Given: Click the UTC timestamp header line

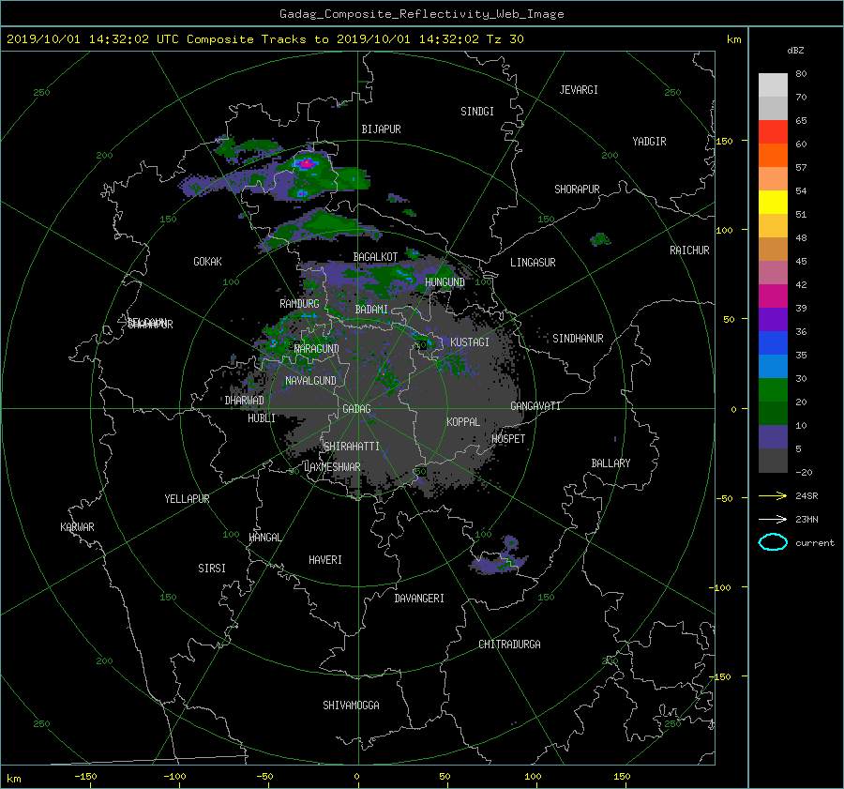Looking at the screenshot, I should (x=264, y=39).
